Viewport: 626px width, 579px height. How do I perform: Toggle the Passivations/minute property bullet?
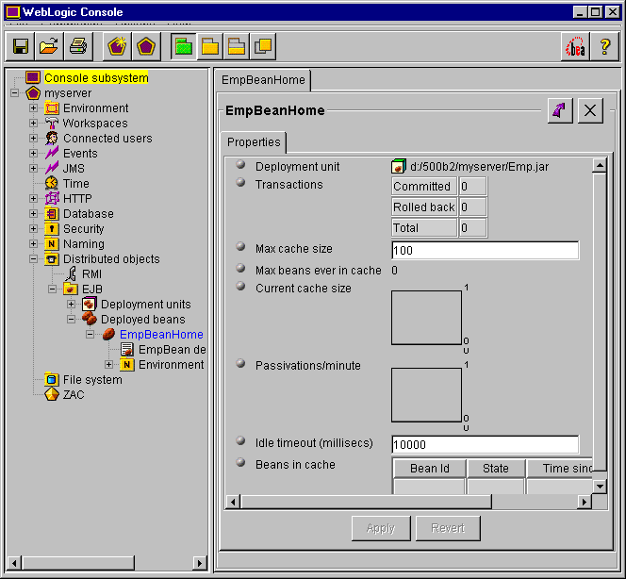tap(240, 363)
